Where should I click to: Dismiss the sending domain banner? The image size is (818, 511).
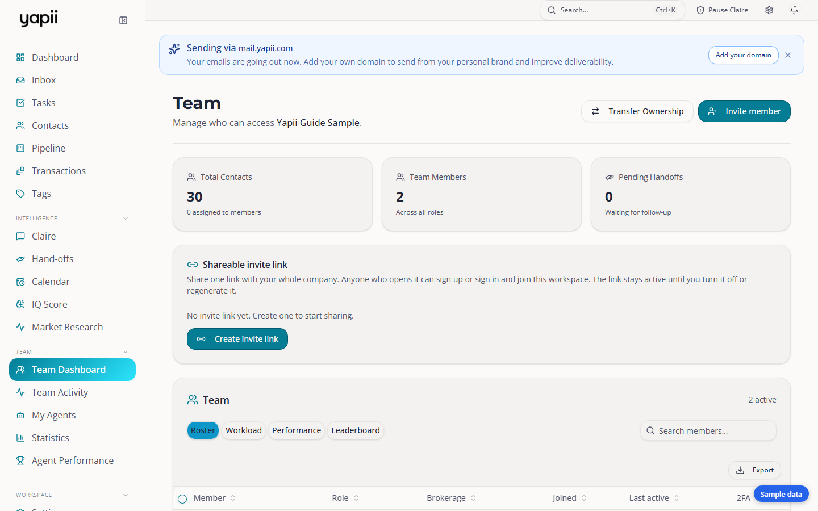click(x=788, y=55)
